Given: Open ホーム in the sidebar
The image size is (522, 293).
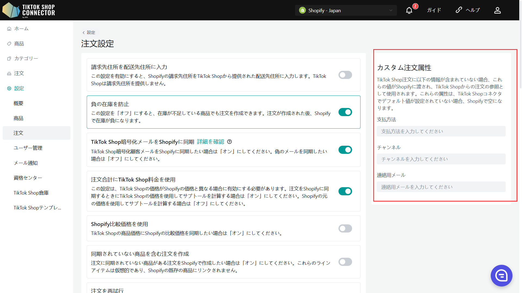Looking at the screenshot, I should (21, 29).
